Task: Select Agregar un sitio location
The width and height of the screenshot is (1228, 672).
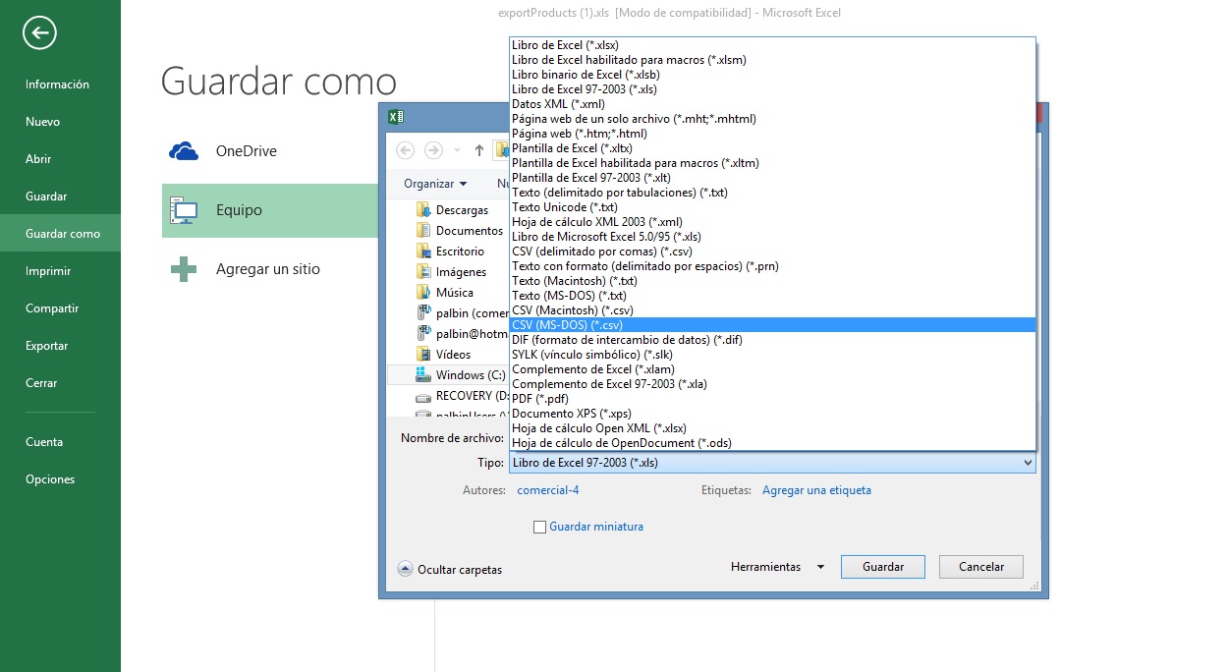Action: click(x=270, y=269)
